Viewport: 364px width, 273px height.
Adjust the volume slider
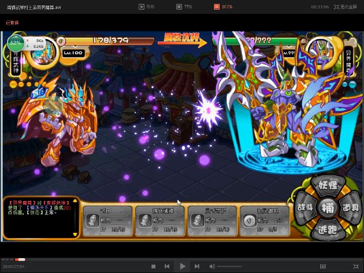[229, 267]
